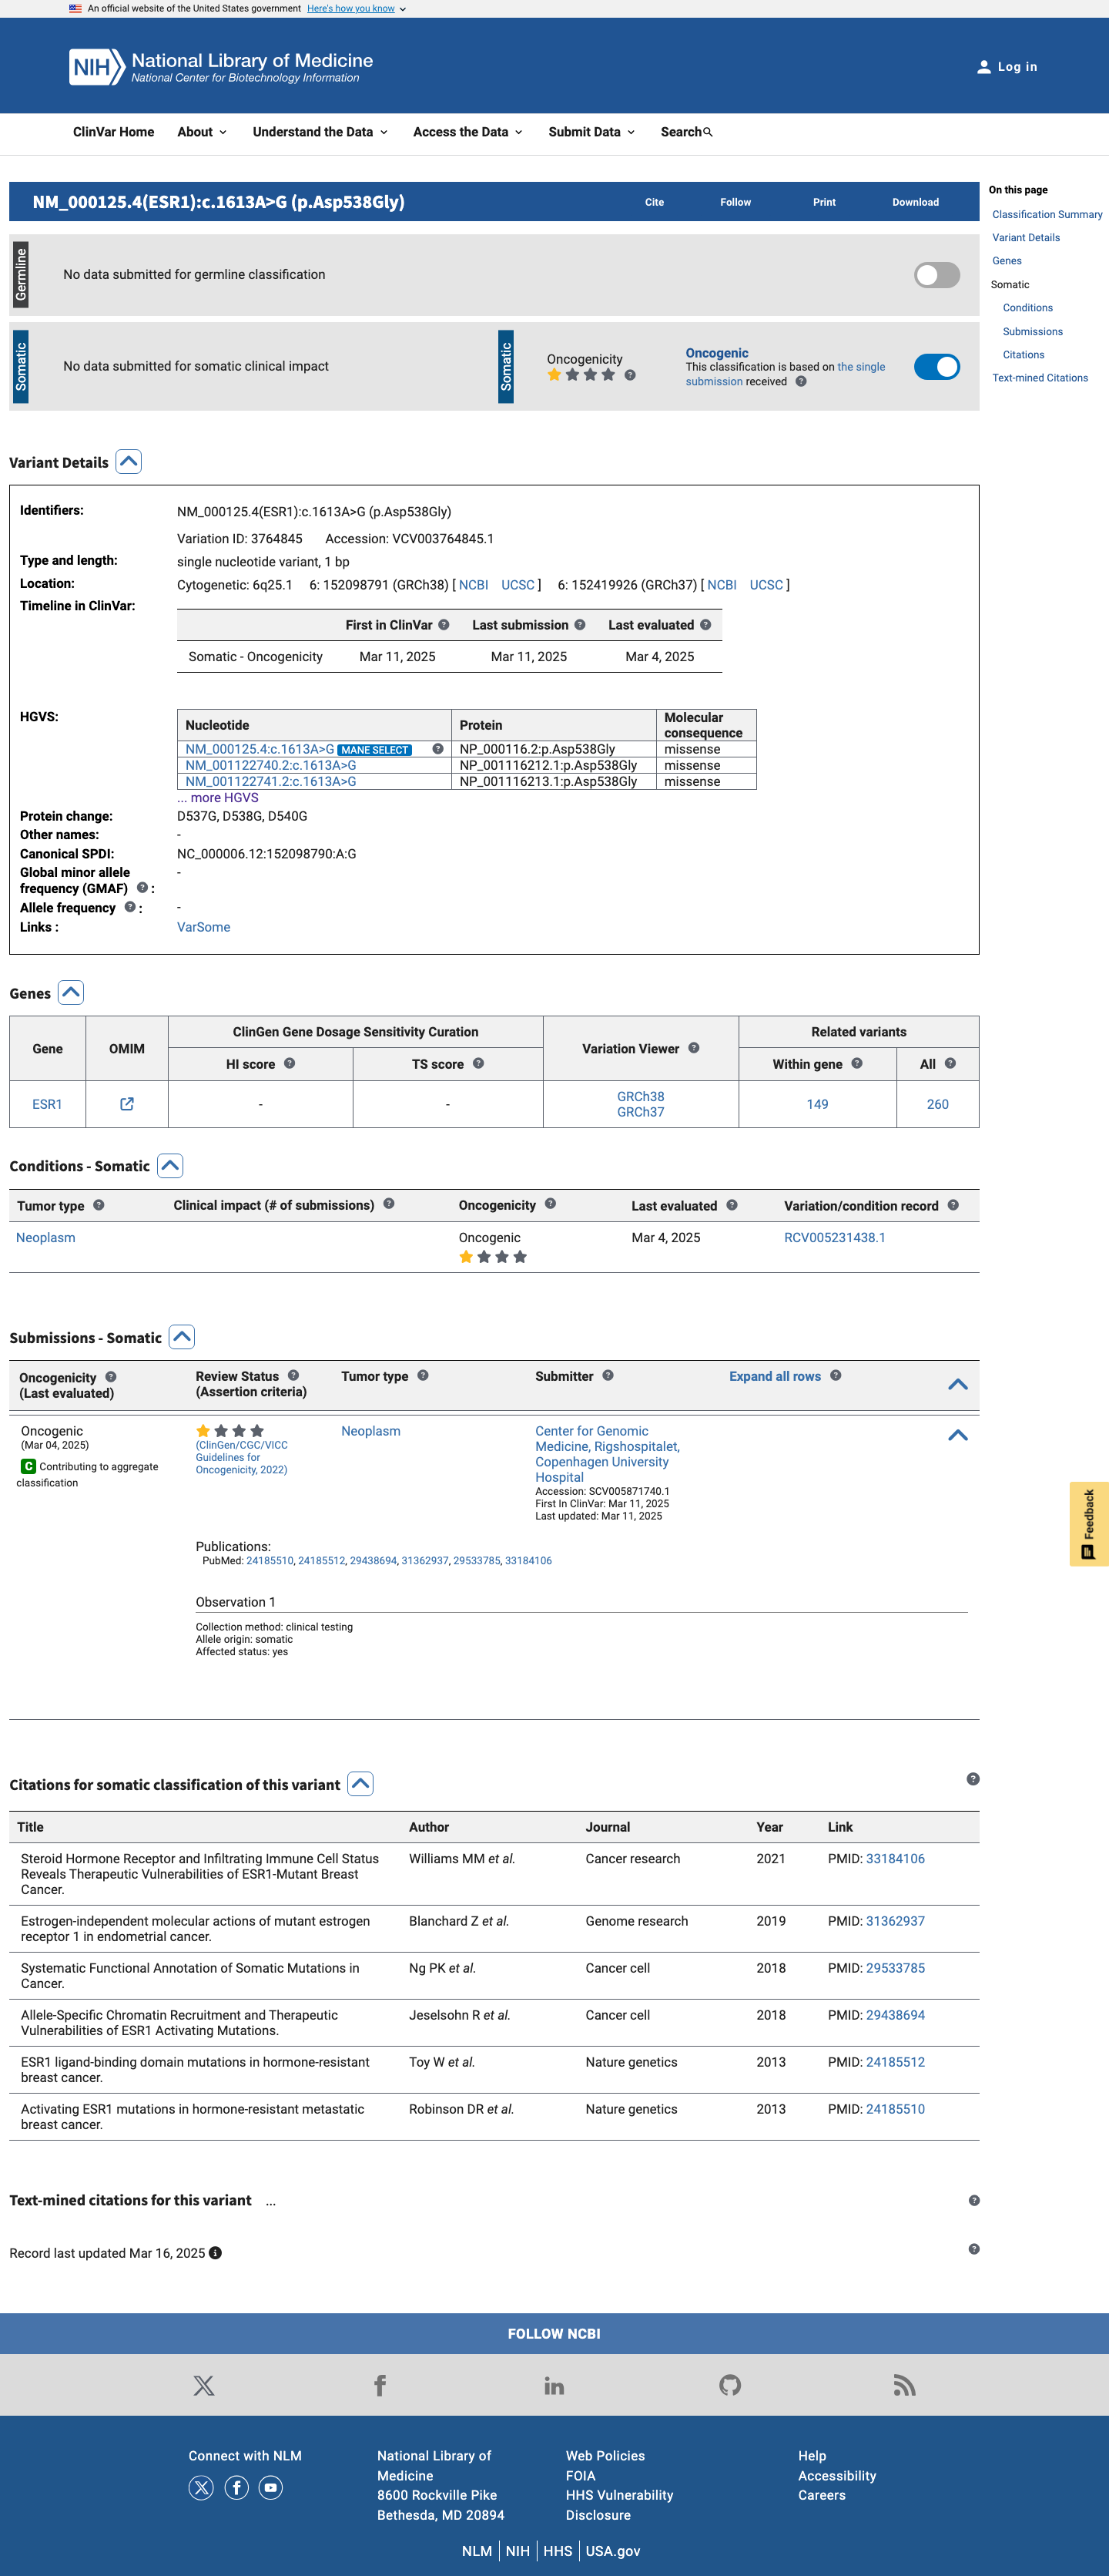Collapse the Variant Details section

point(129,462)
